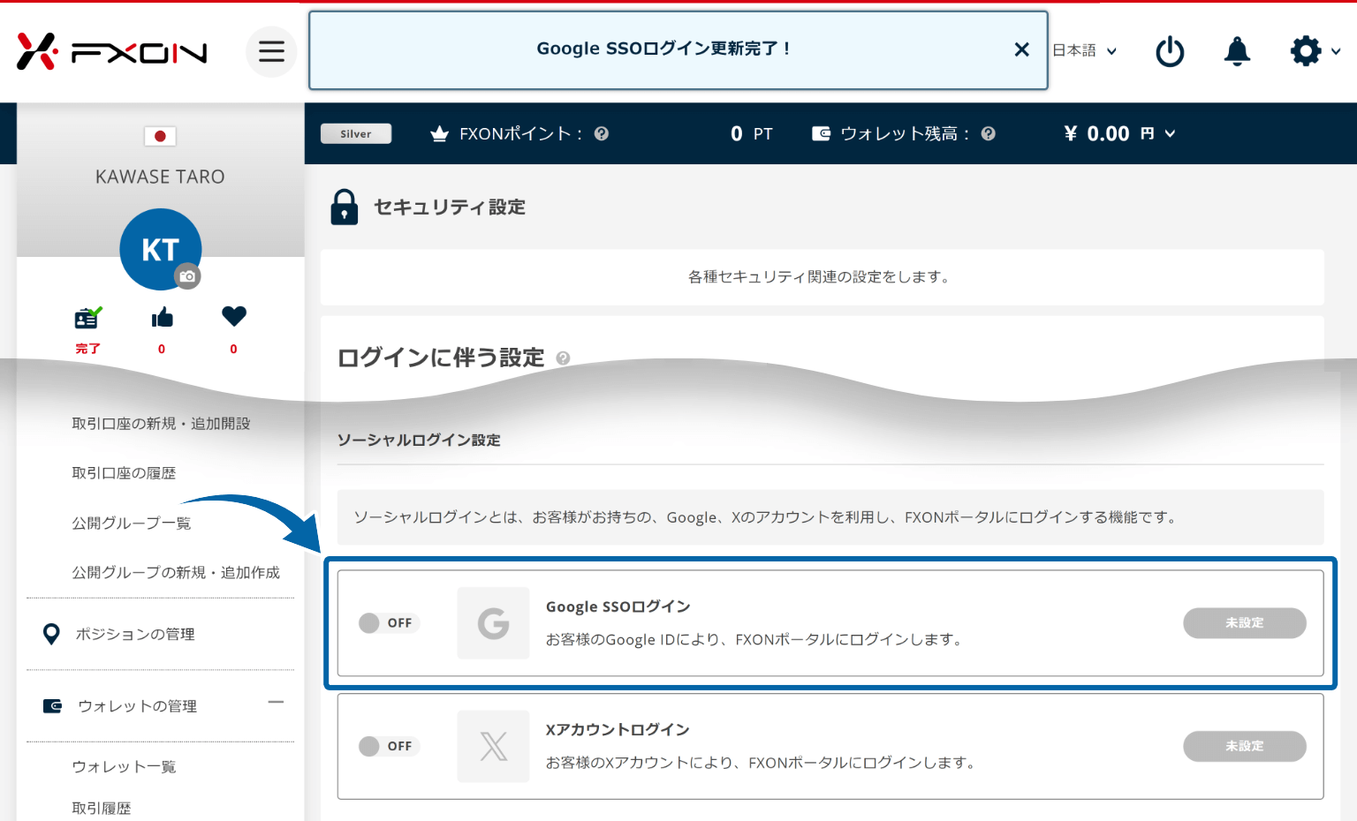Expand the chevron beside settings gear

point(1336,51)
